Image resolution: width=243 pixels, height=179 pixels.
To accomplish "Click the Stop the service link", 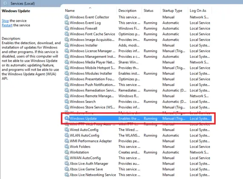I will pos(5,20).
